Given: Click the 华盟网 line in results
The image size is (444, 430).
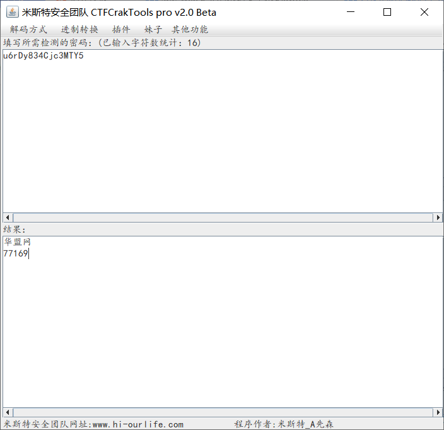Looking at the screenshot, I should tap(17, 242).
